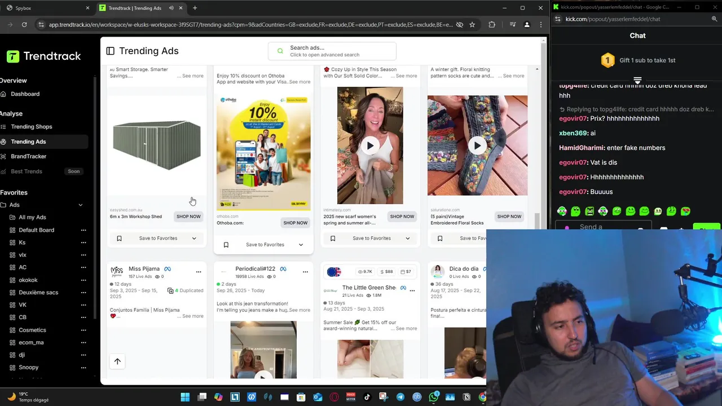Click the trophy chat leaderboard toggle in Kick chat
Viewport: 722px width, 406px height.
point(637,80)
